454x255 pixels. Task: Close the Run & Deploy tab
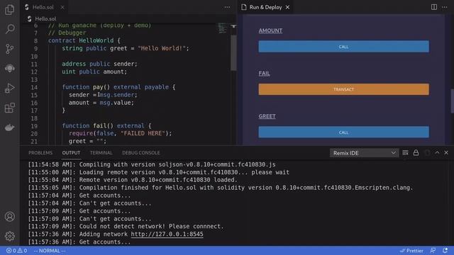point(287,7)
